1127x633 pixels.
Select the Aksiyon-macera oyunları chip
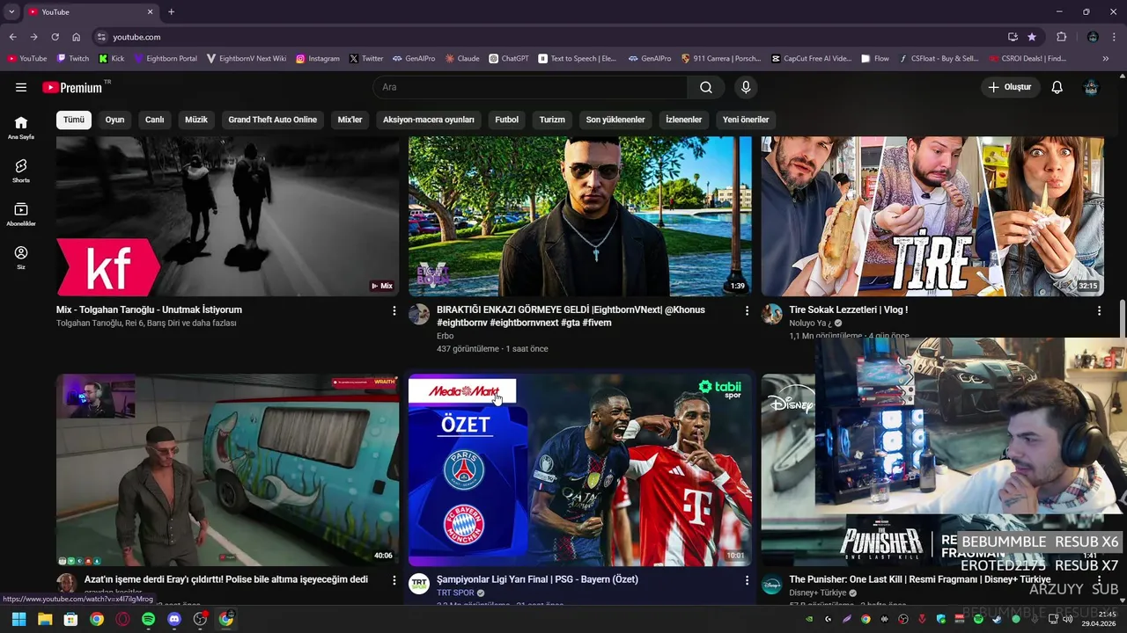click(429, 120)
